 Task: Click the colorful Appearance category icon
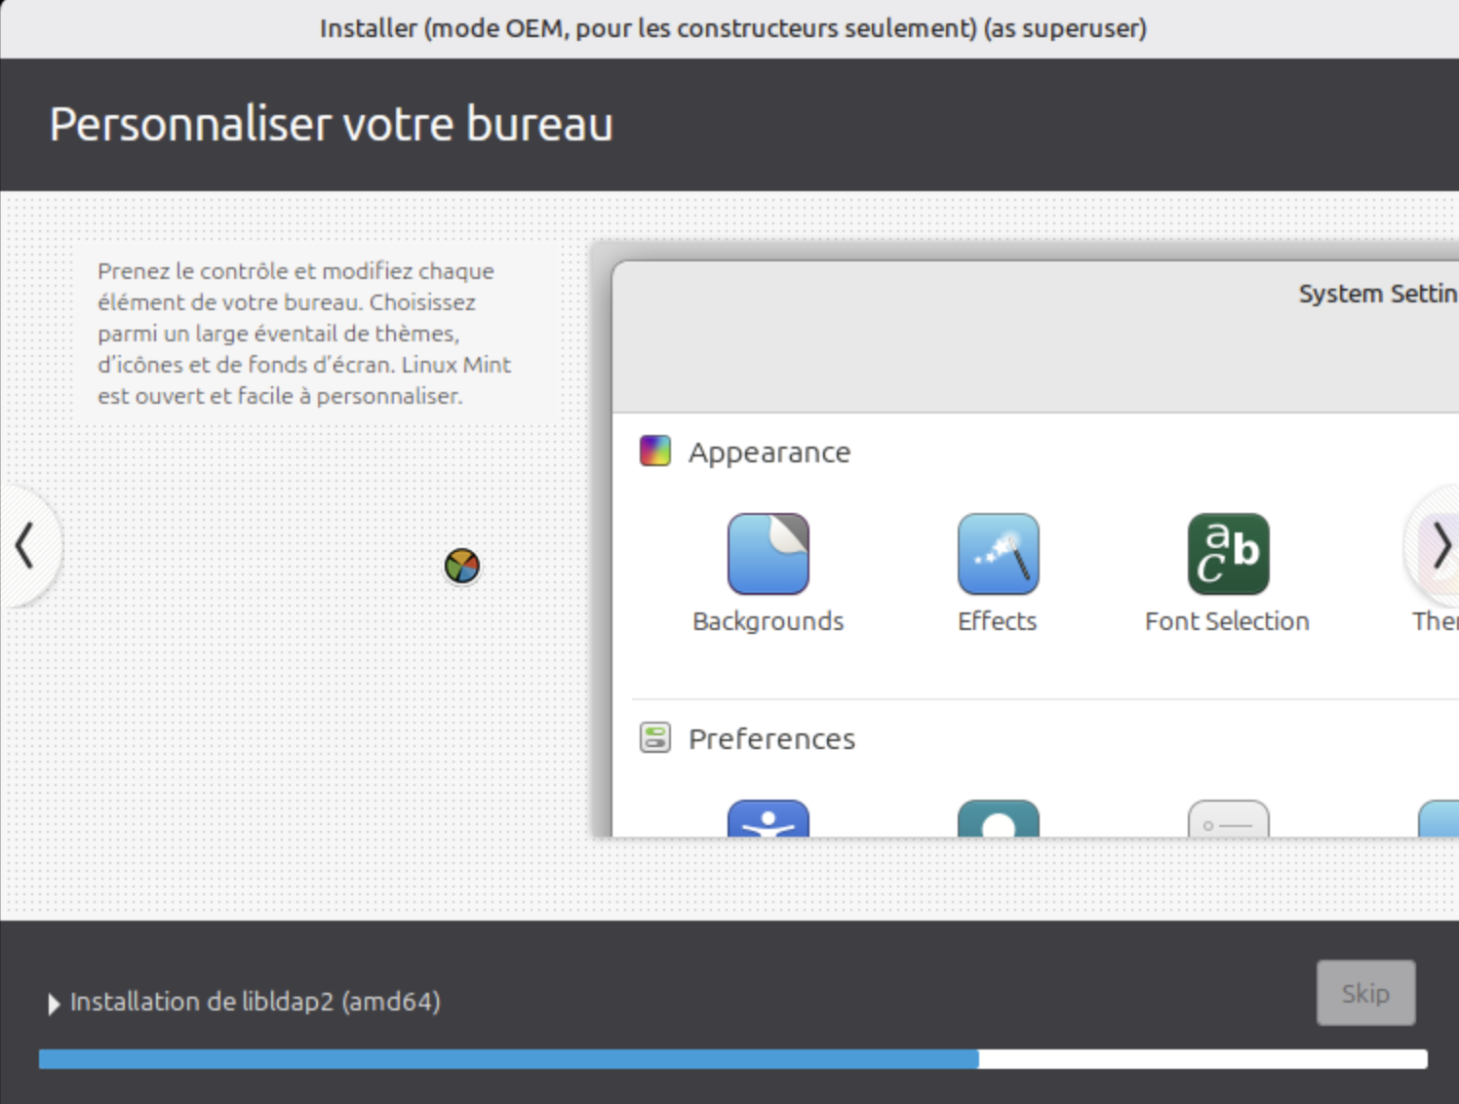point(655,452)
